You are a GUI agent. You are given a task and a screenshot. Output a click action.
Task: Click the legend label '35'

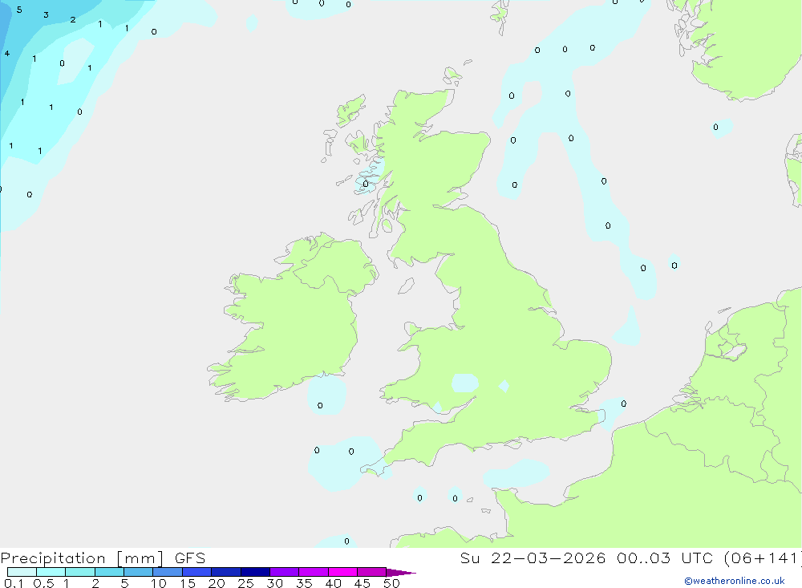(304, 583)
